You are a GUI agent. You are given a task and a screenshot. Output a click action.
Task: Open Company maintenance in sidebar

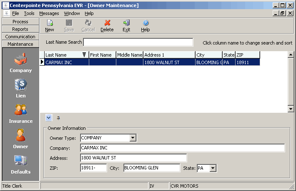(x=20, y=63)
